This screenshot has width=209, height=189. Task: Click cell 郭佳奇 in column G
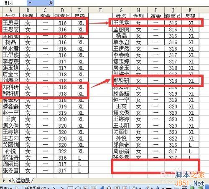tap(121, 145)
